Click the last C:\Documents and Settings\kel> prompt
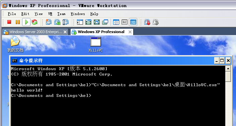Viewport: 236px width, 126px height. tap(51, 96)
